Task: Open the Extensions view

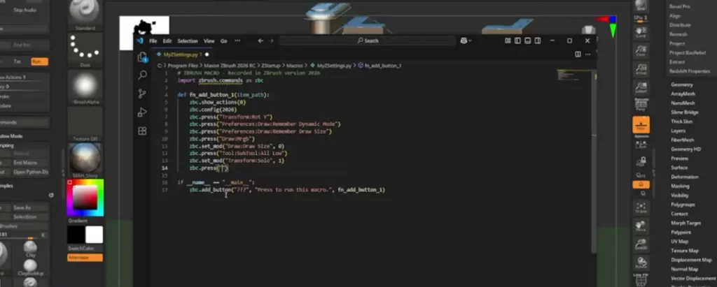Action: tap(142, 131)
